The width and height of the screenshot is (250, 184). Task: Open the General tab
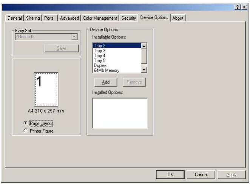pyautogui.click(x=14, y=18)
